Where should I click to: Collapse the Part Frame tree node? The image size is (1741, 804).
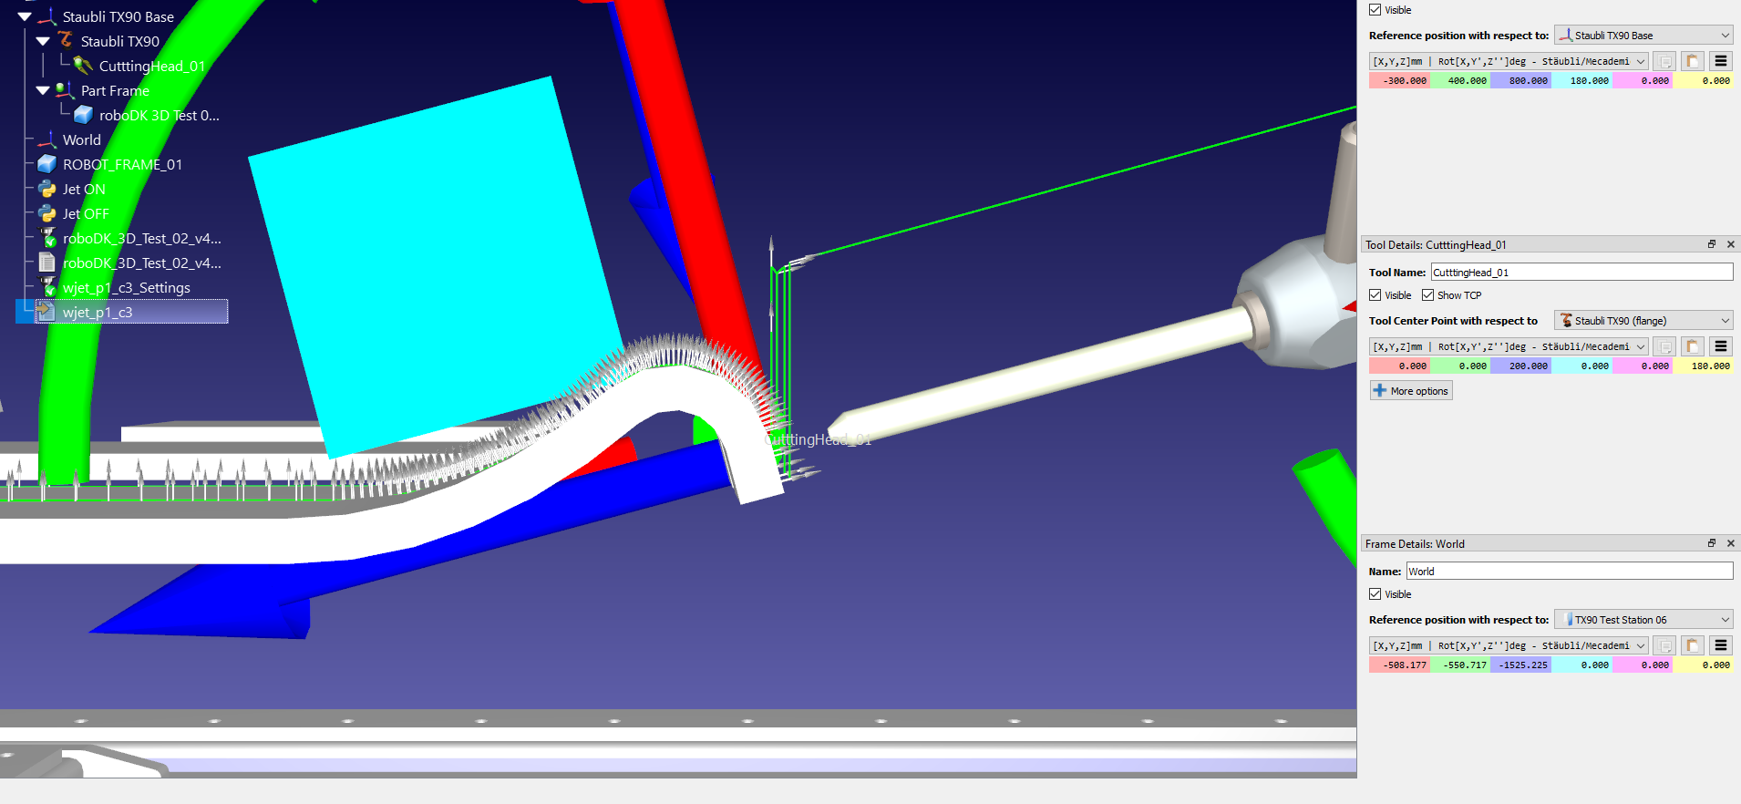(43, 91)
